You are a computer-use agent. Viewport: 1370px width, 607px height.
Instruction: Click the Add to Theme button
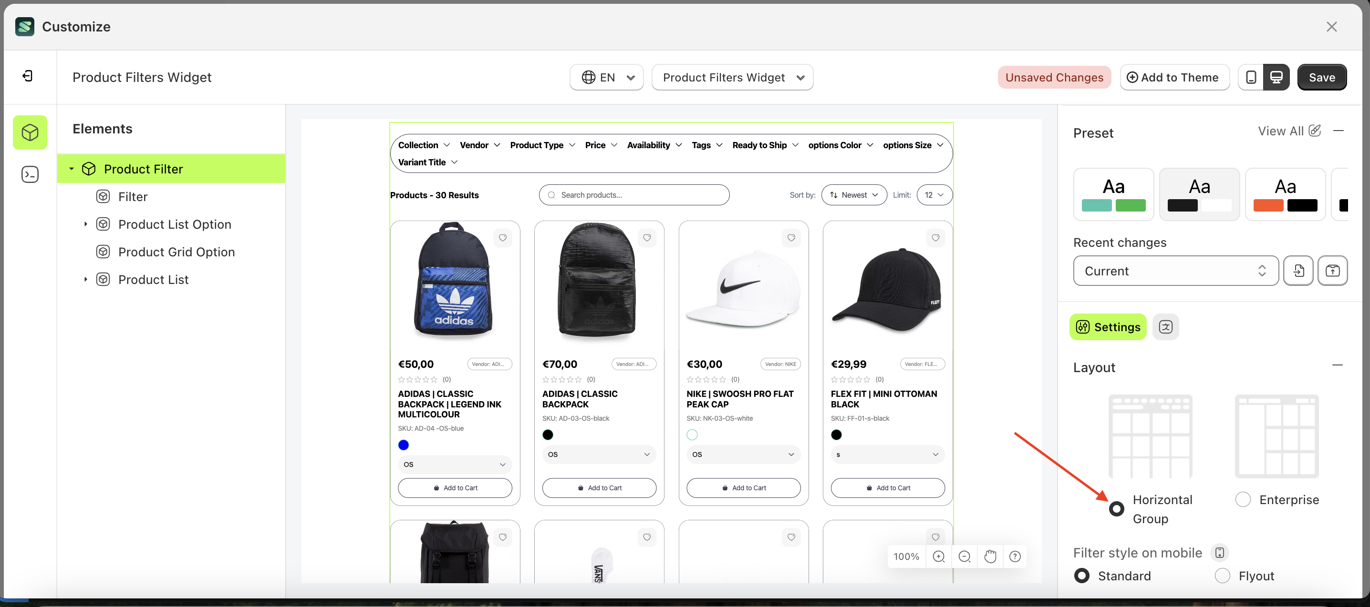coord(1174,78)
